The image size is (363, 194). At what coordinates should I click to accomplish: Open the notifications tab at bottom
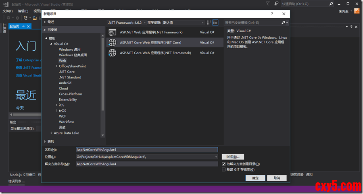click(x=309, y=175)
